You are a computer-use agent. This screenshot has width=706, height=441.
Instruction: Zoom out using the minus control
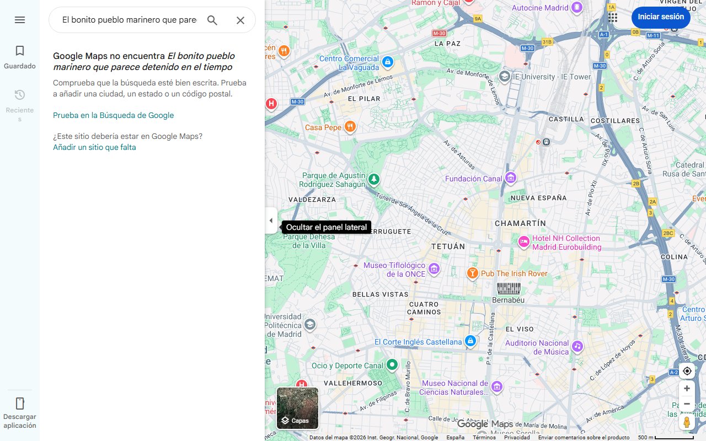click(x=687, y=404)
